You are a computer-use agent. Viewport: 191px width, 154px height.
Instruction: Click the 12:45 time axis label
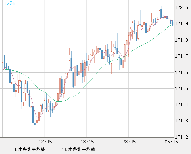[x=45, y=142]
